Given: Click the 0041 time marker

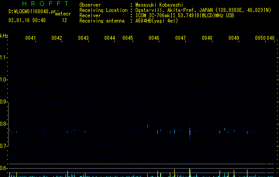Looking at the screenshot, I should tap(31, 38).
